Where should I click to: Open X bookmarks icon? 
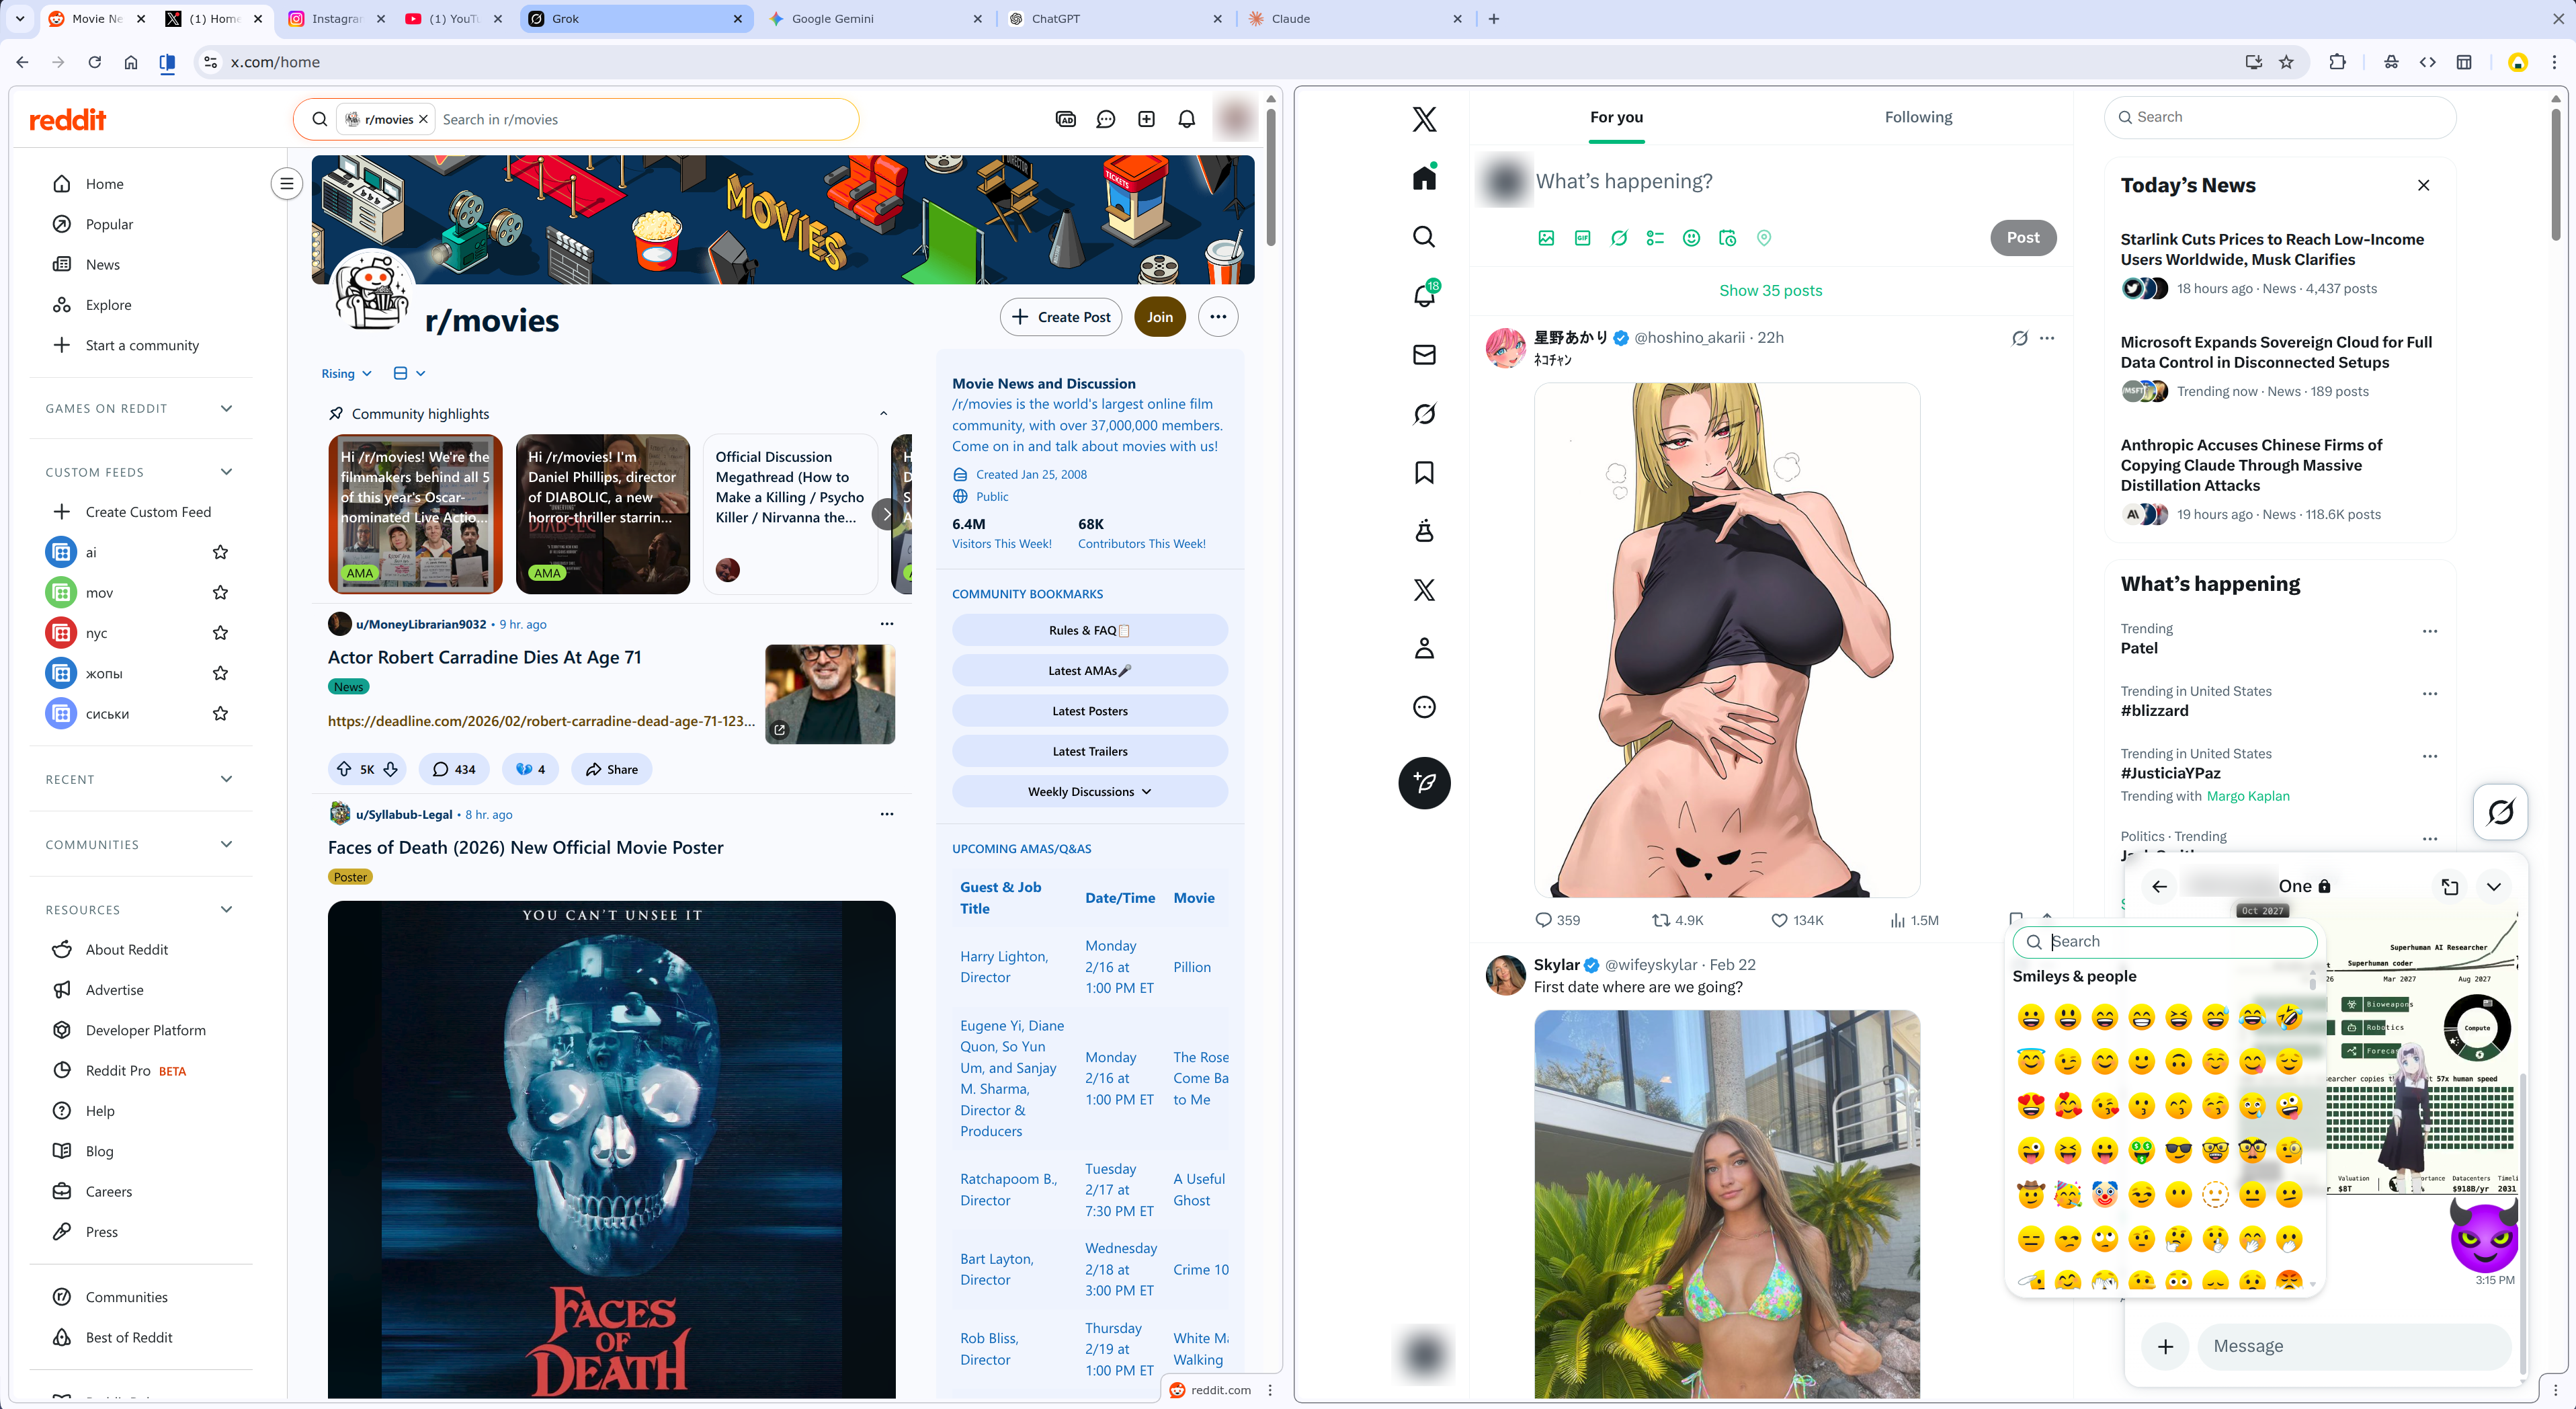tap(1424, 472)
